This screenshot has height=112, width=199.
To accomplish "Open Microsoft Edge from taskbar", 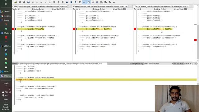I will [x=6, y=54].
